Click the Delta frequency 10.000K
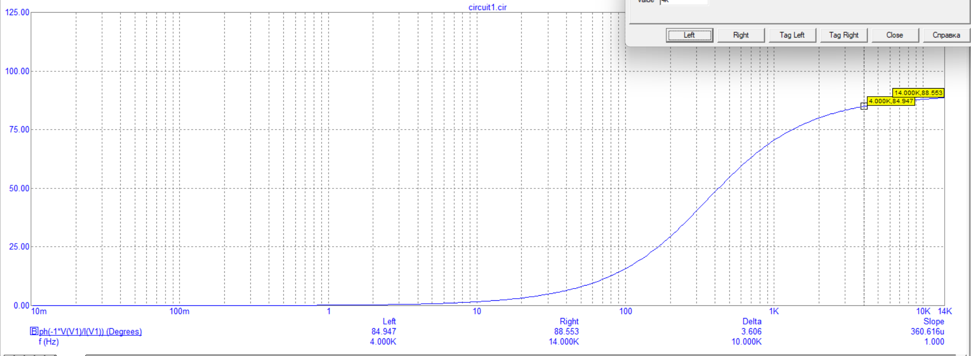This screenshot has width=971, height=356. [x=747, y=342]
